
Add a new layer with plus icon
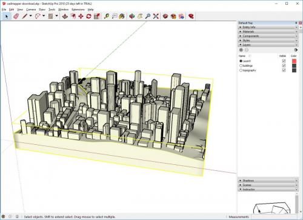[x=241, y=50]
